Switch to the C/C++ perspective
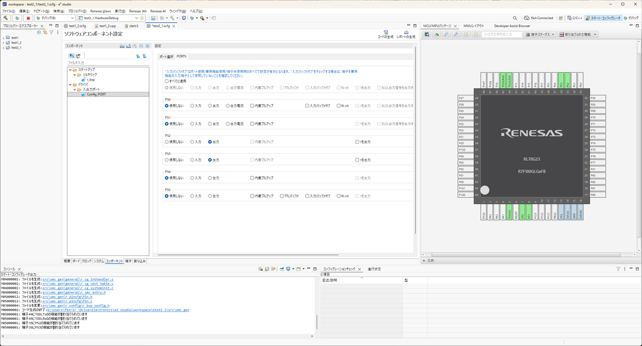 tap(575, 18)
